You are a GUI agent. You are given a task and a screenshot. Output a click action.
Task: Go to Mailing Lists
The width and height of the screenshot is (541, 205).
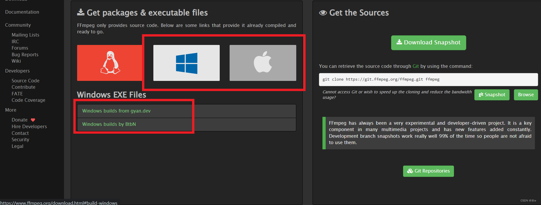tap(25, 35)
